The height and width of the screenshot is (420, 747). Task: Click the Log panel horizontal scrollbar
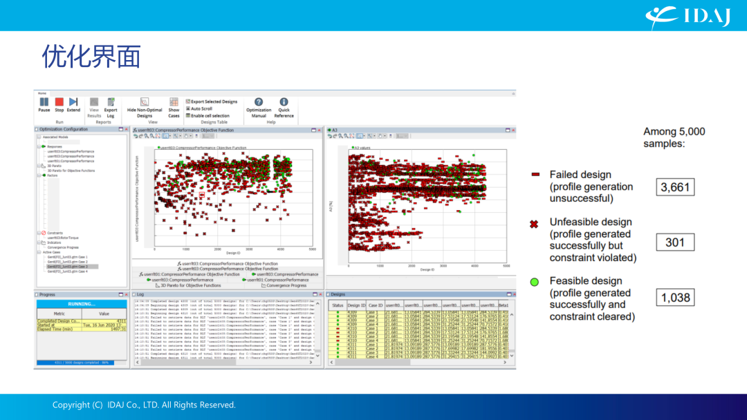224,363
